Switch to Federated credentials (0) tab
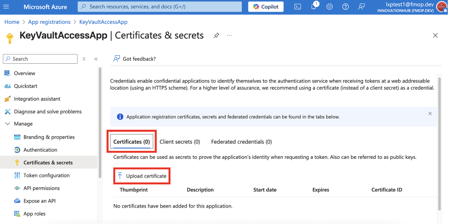Image resolution: width=450 pixels, height=224 pixels. (x=242, y=142)
